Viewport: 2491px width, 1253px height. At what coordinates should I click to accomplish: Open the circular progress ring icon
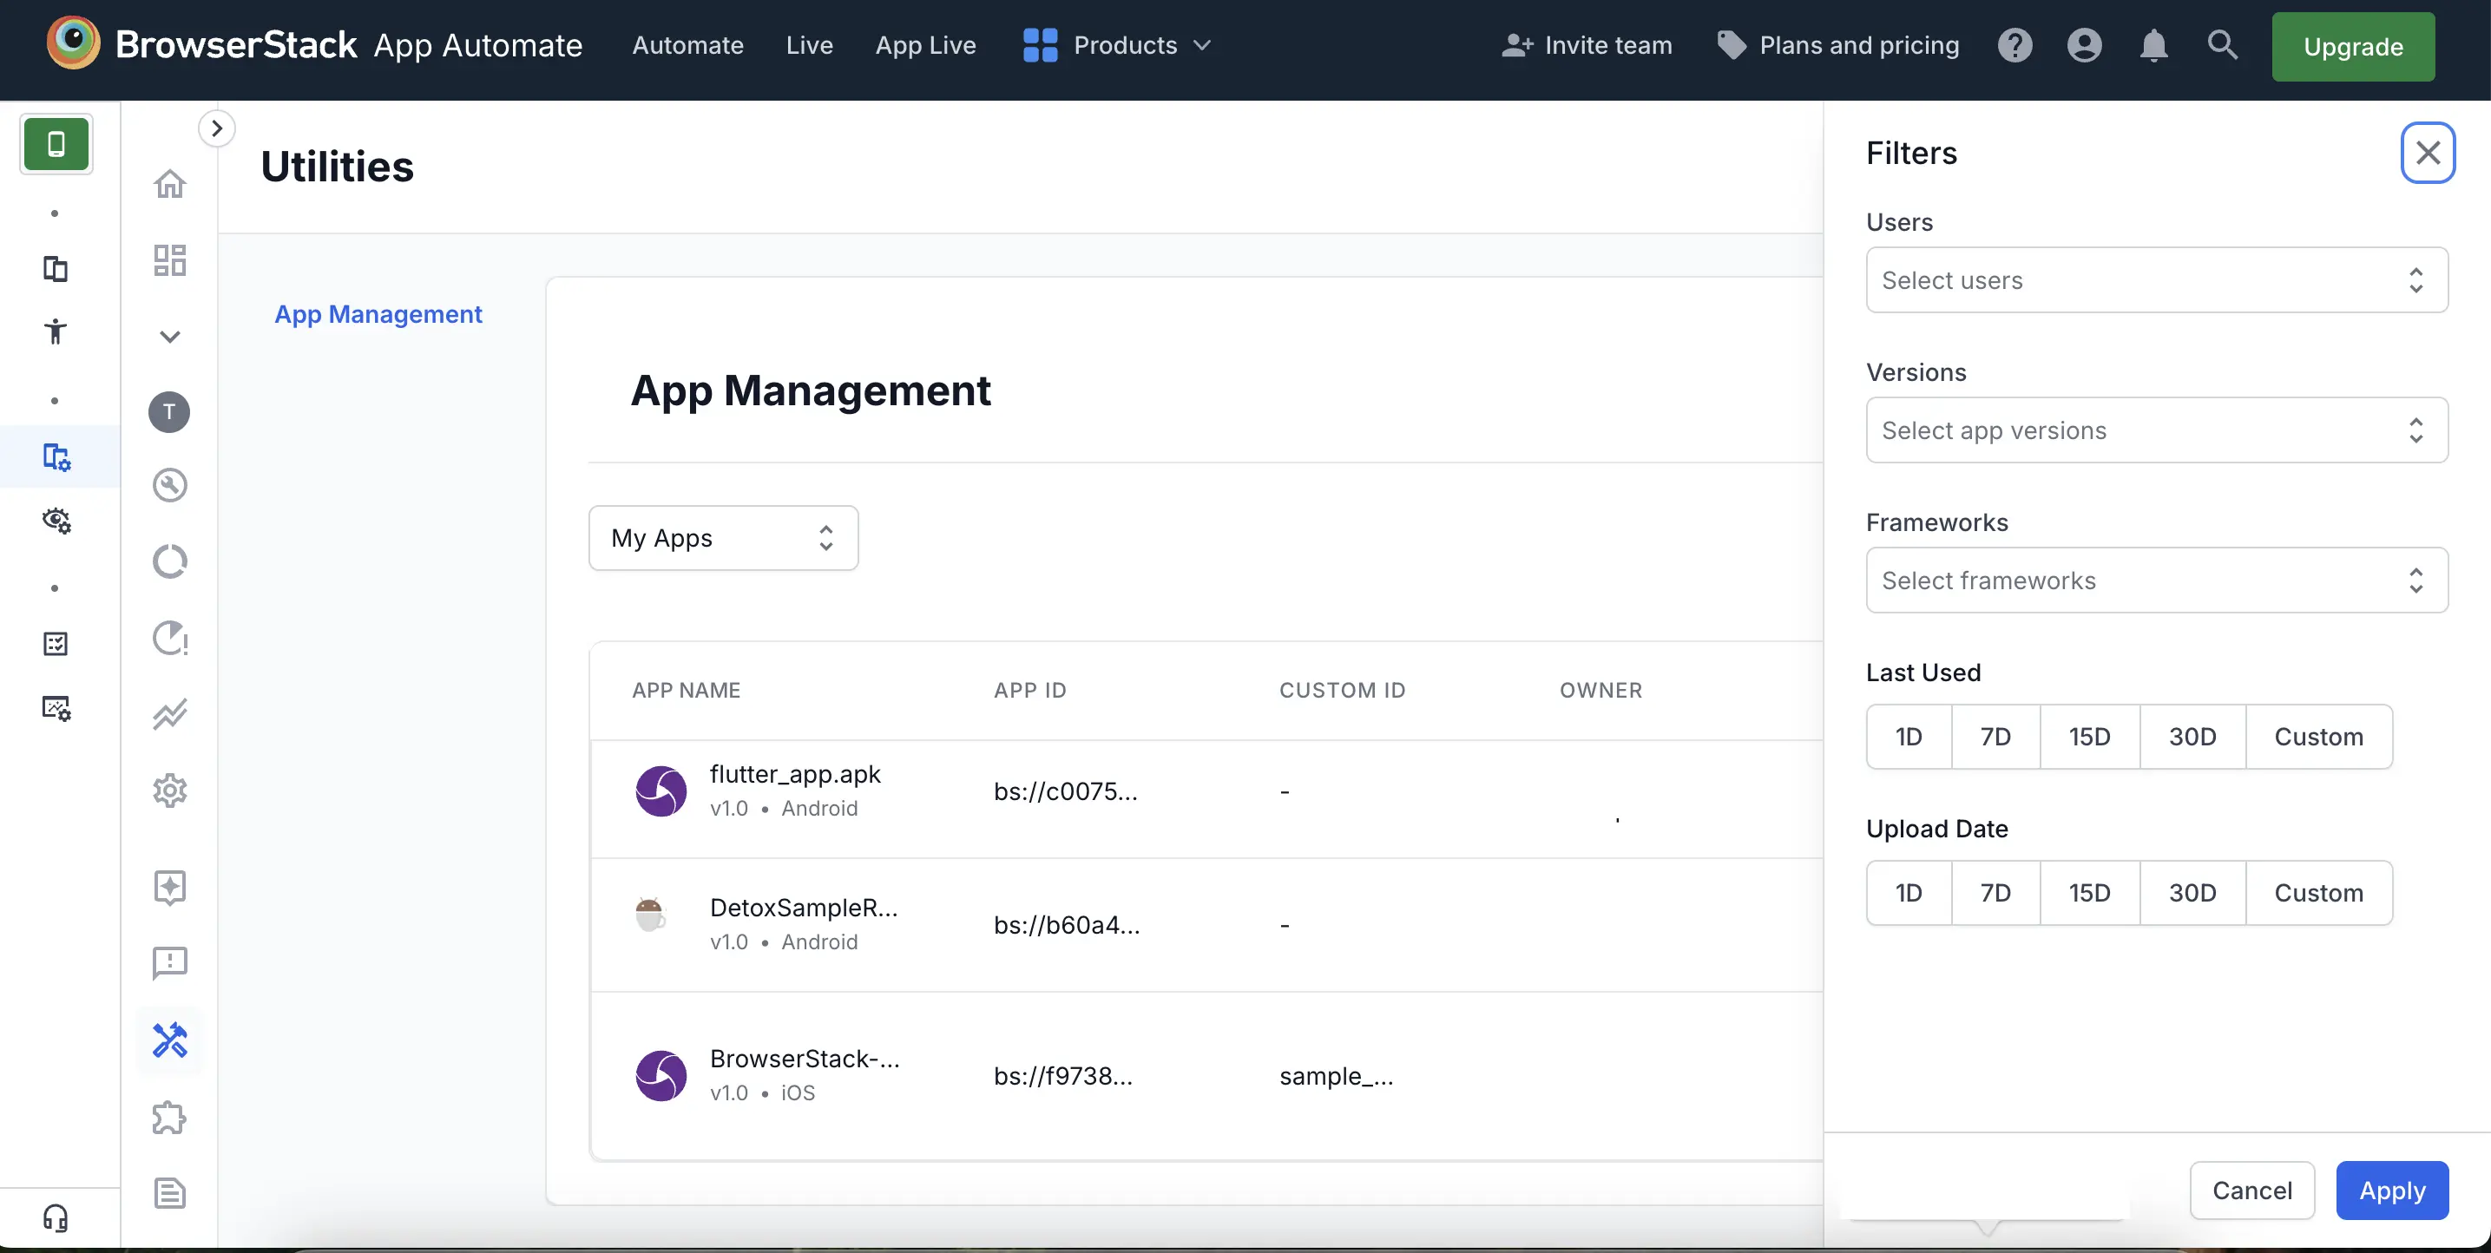click(169, 561)
